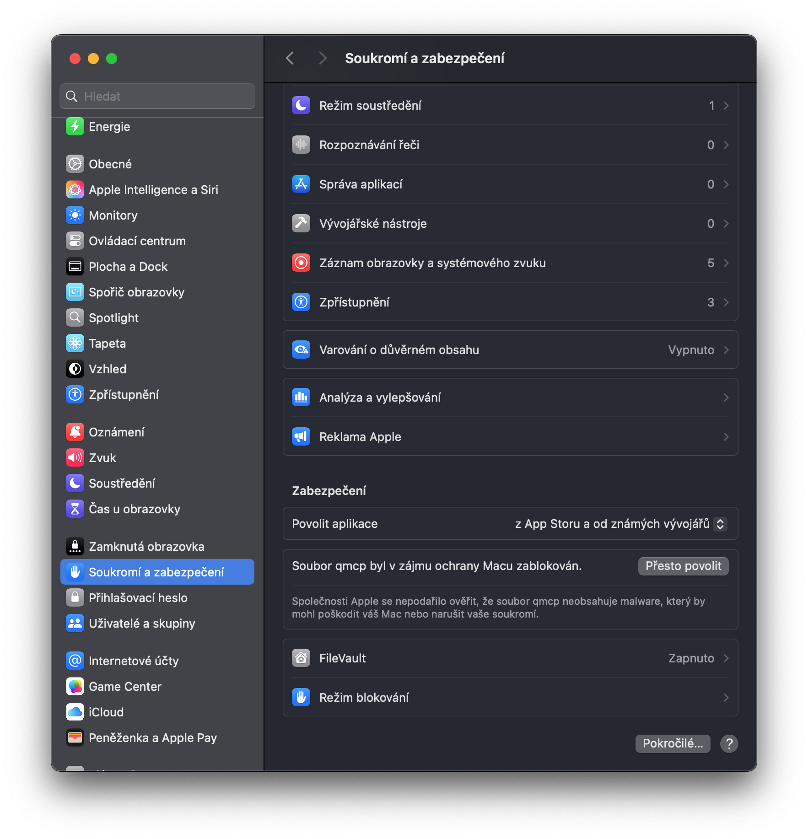Go to Game Center in the sidebar
This screenshot has width=808, height=839.
[x=125, y=687]
